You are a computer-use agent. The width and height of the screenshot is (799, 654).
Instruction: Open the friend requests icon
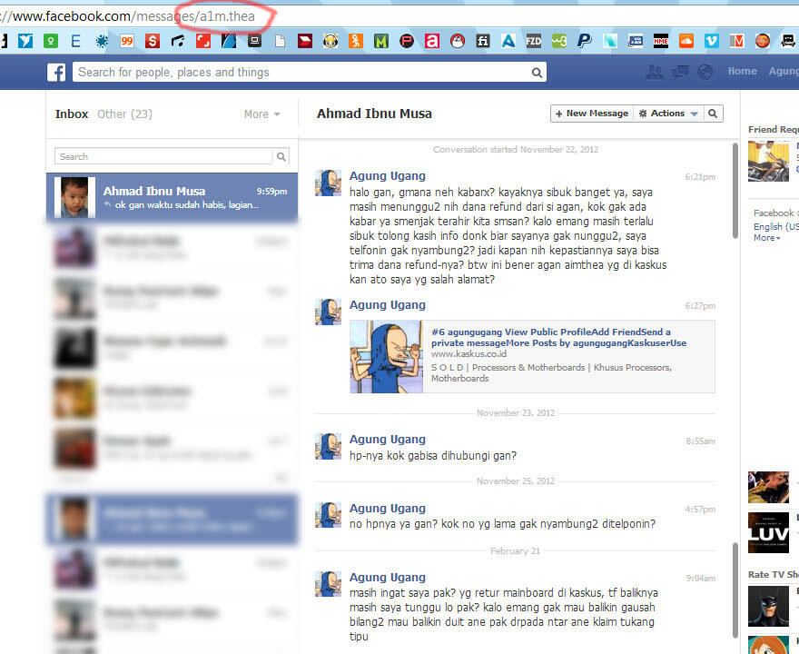(655, 72)
